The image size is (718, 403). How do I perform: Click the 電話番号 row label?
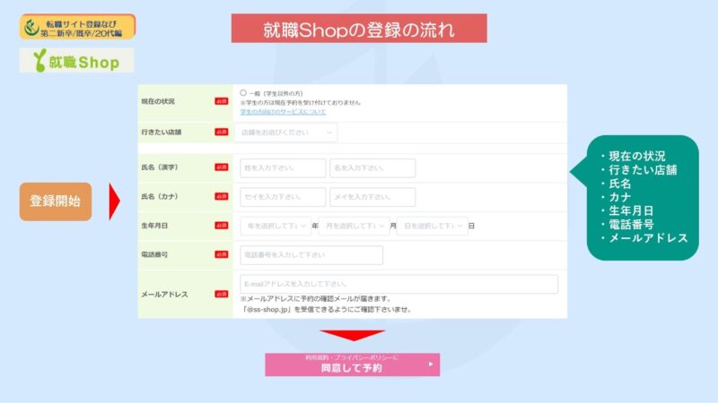pos(154,254)
